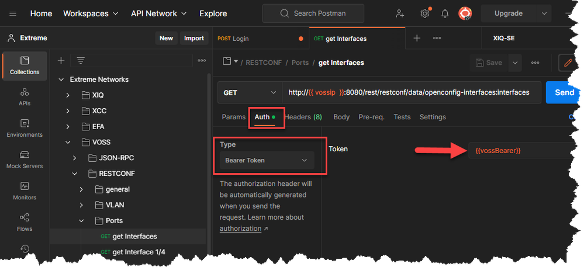The image size is (584, 270).
Task: Open the Params tab
Action: click(233, 117)
